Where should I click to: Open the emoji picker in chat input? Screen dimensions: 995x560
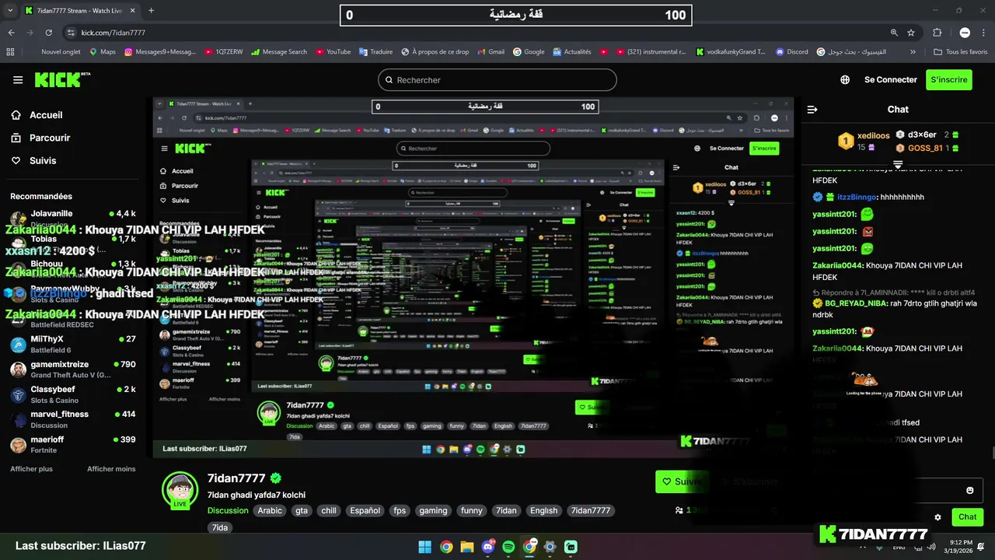point(969,490)
